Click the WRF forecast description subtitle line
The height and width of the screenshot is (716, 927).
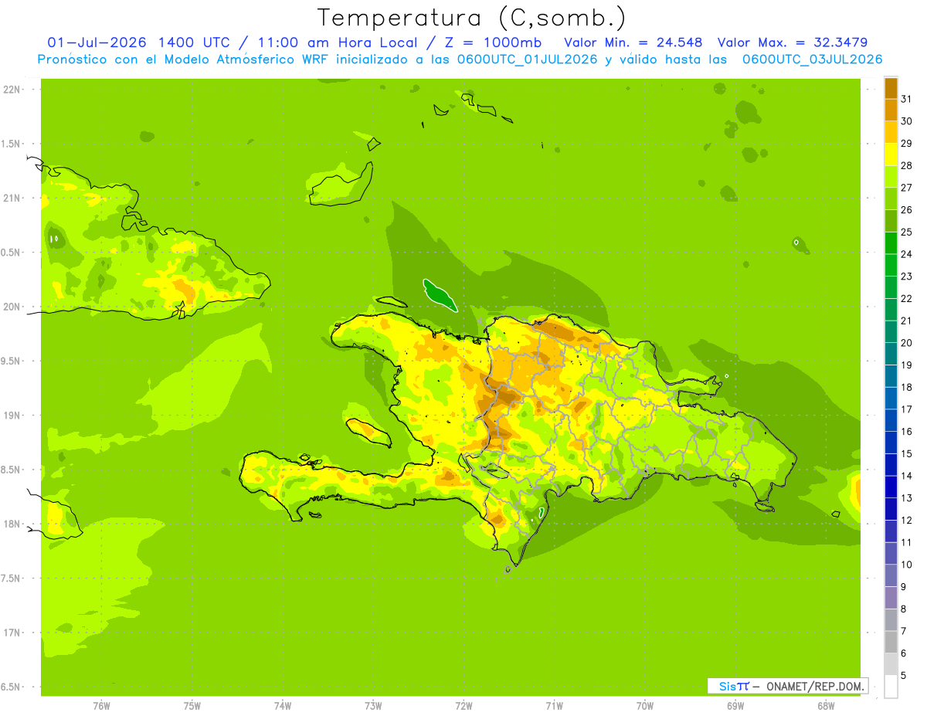click(x=460, y=59)
